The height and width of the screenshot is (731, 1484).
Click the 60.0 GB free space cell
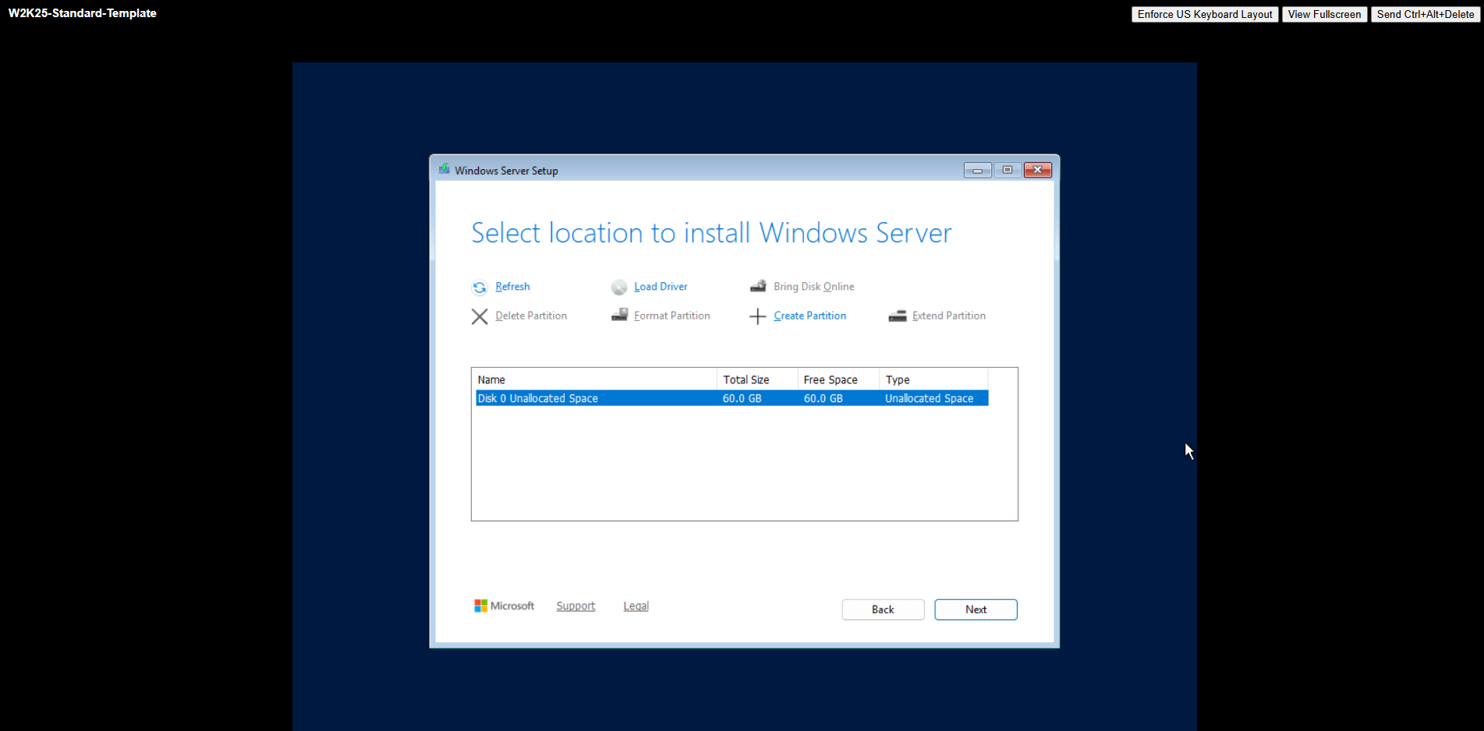pos(823,398)
